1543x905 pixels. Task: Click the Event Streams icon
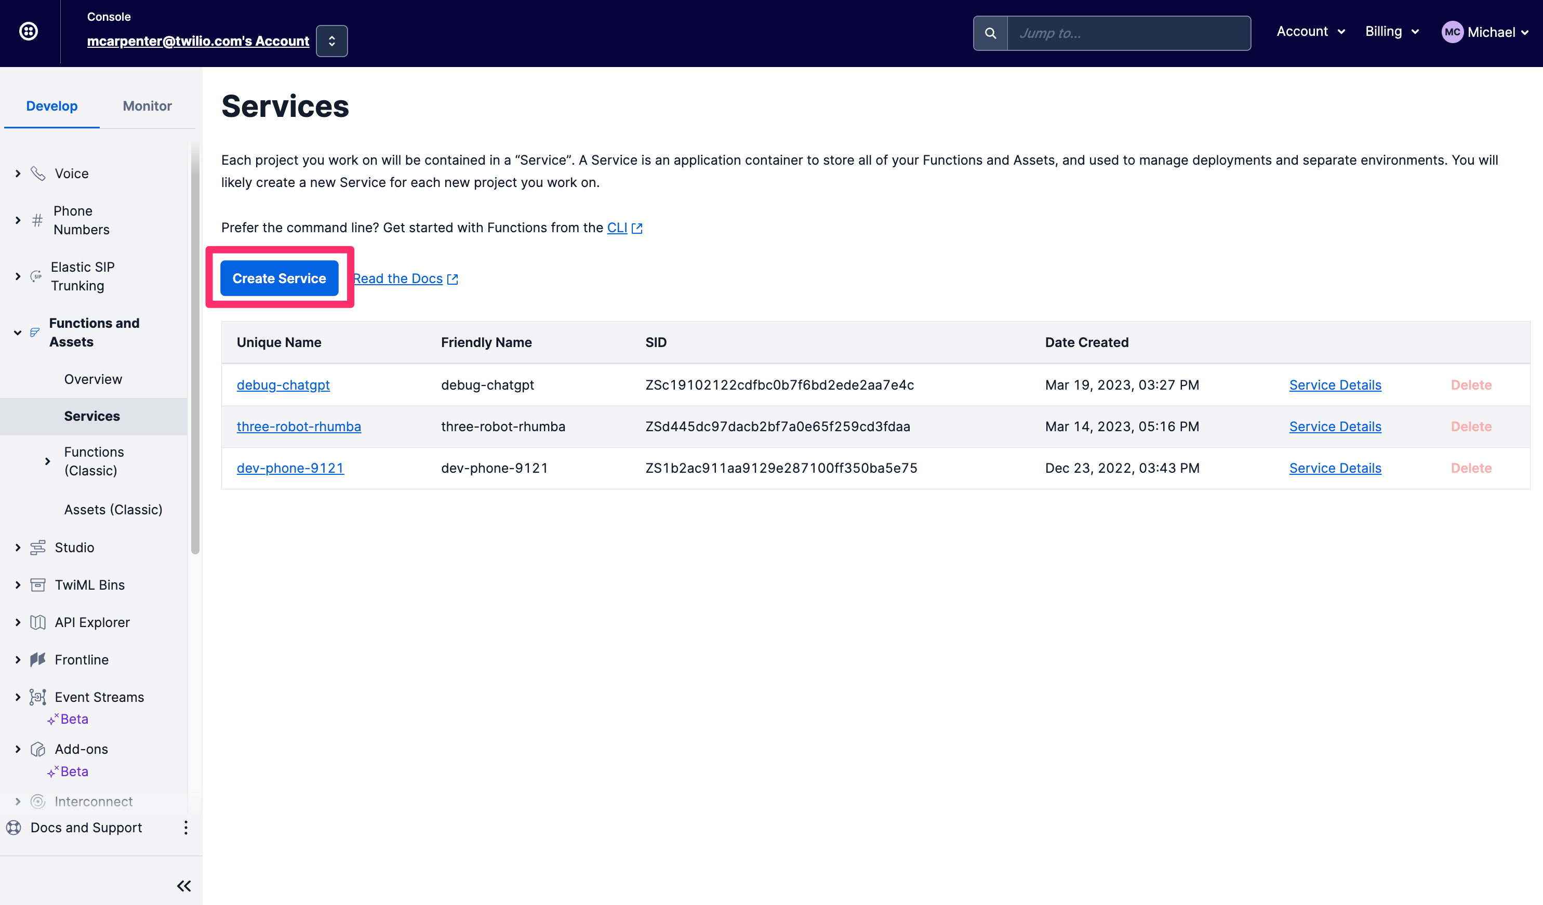coord(38,697)
